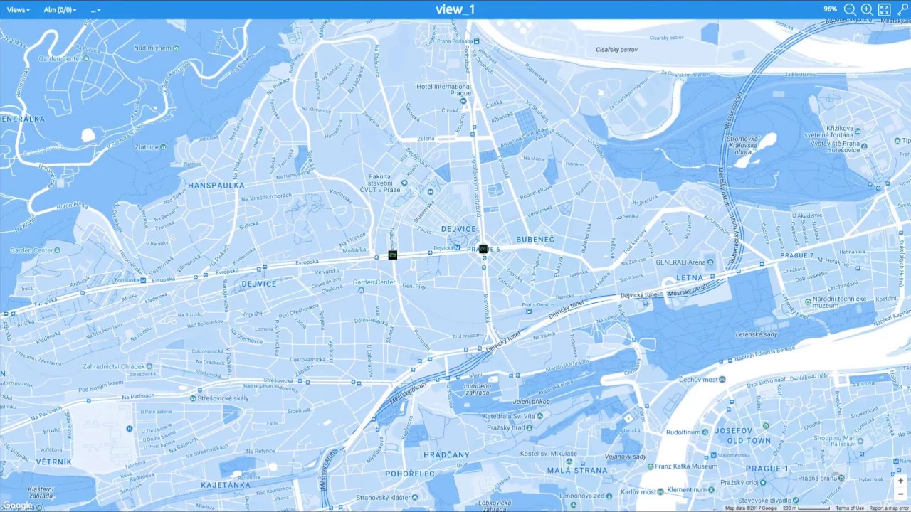Click the Franz Kafka Museum marker
Viewport: 911px width, 512px height.
pyautogui.click(x=651, y=466)
